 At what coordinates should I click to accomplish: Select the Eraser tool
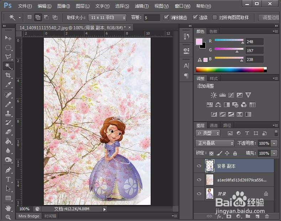pos(8,132)
